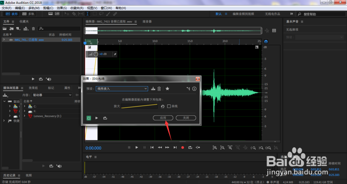Open the Multitrack menu
This screenshot has height=184, width=347.
pos(34,8)
